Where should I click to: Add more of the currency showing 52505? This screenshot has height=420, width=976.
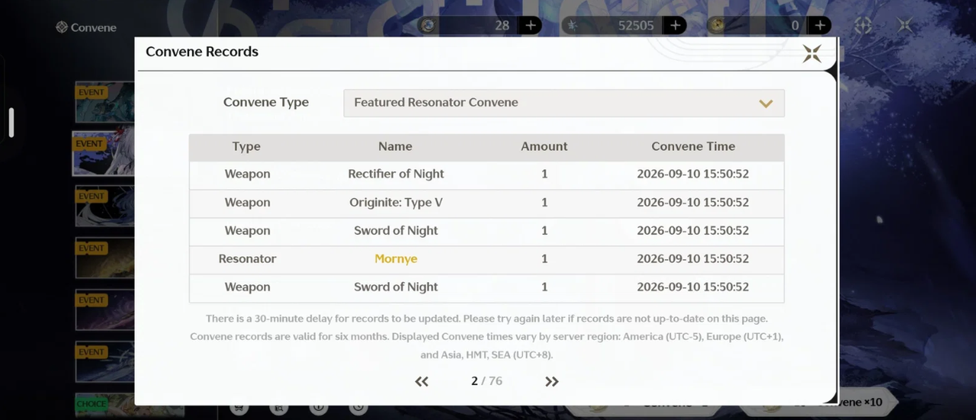[x=676, y=25]
